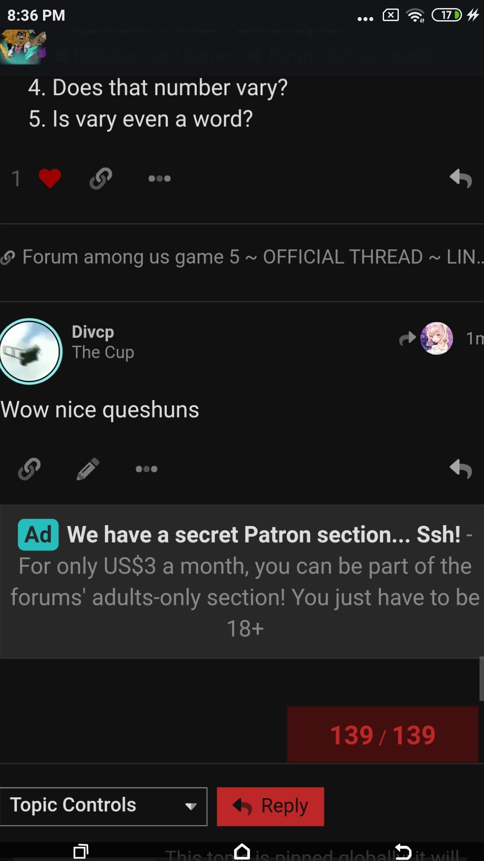
Task: Click the scrollbar on the right edge
Action: tap(481, 678)
